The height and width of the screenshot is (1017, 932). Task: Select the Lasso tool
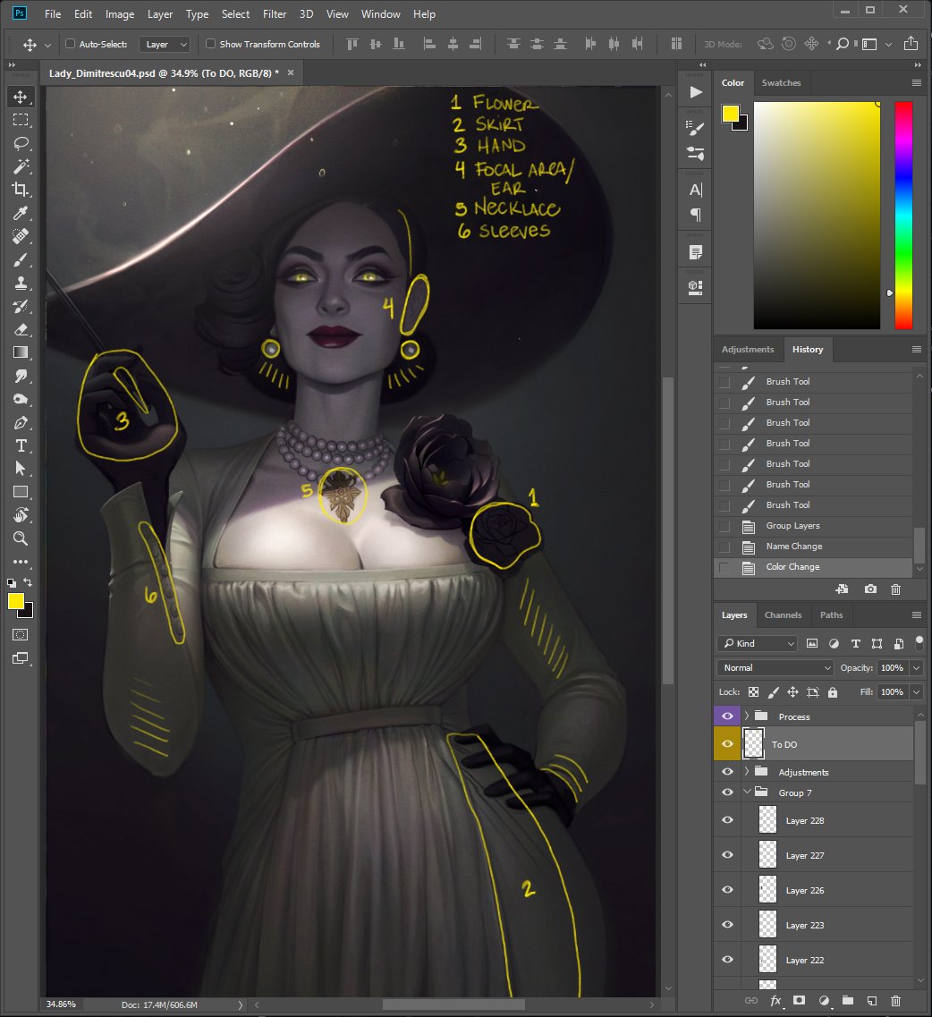tap(20, 143)
